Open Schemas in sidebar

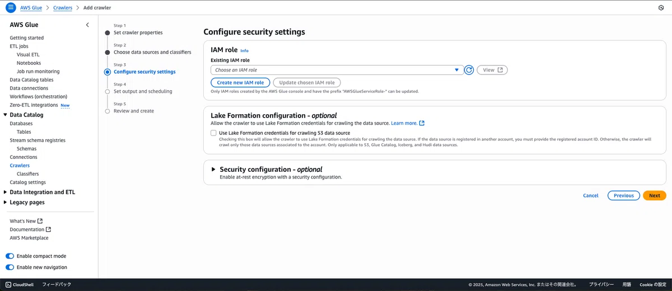26,149
